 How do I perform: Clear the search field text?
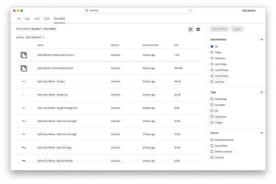190,11
